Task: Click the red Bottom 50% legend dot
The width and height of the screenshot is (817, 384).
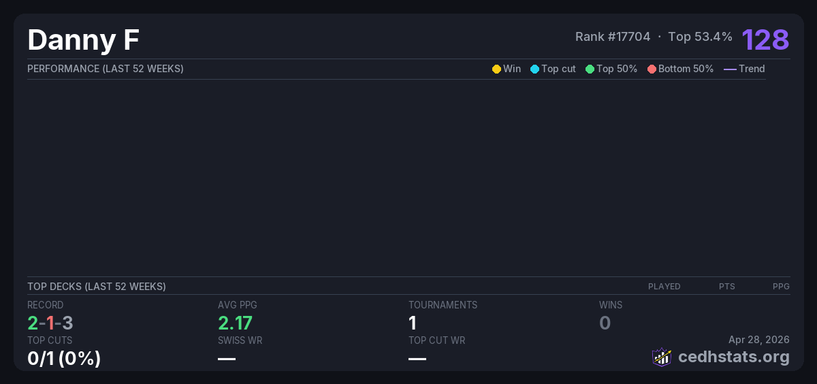Action: 652,69
